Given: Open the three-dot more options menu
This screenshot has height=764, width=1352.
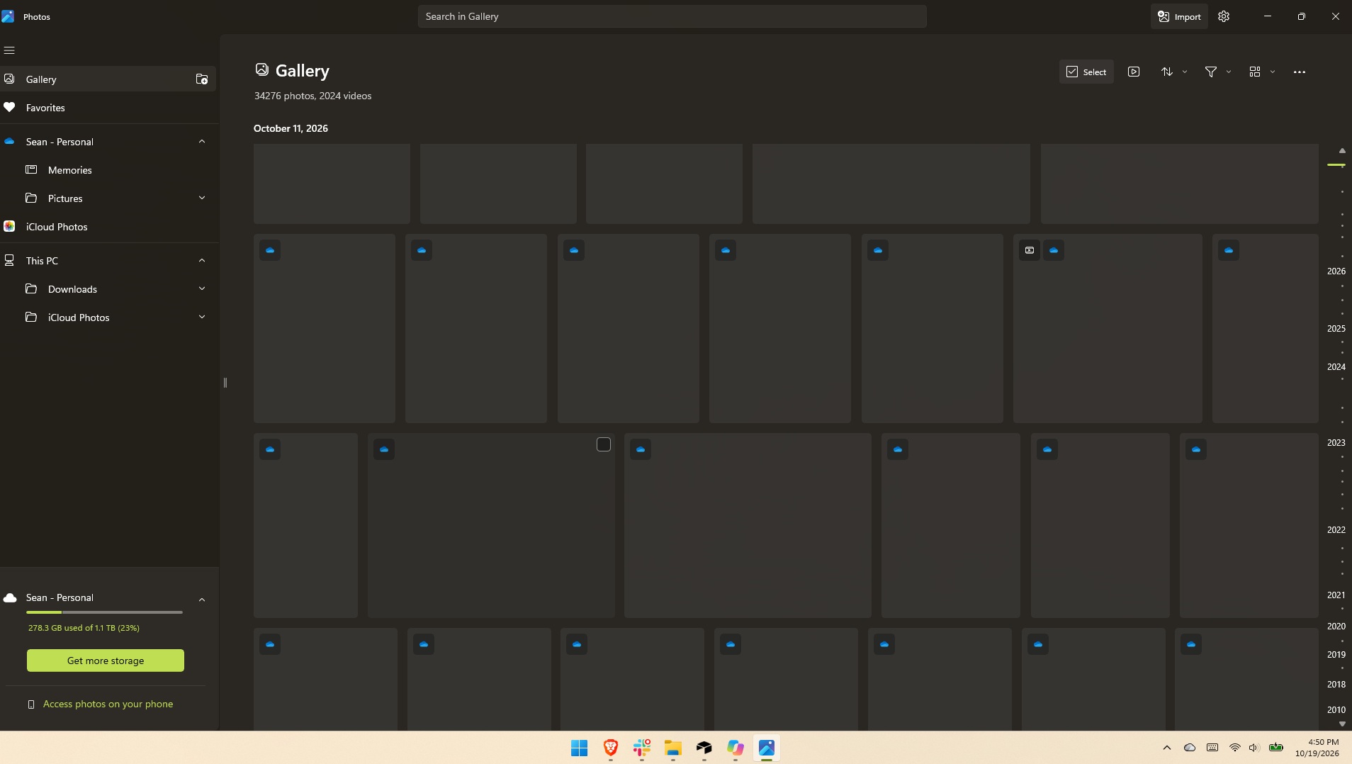Looking at the screenshot, I should pos(1300,72).
